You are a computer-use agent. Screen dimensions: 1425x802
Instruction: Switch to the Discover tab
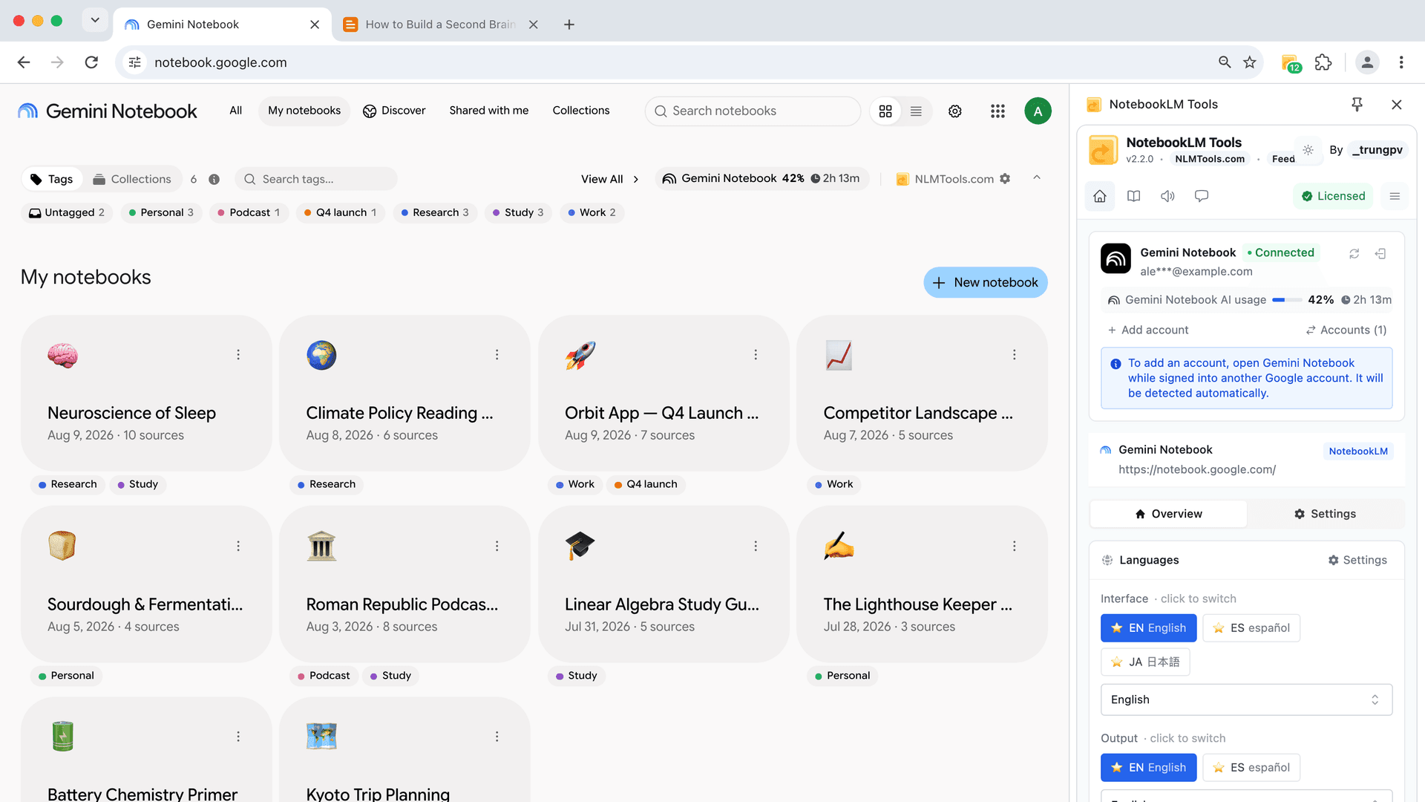(x=394, y=111)
